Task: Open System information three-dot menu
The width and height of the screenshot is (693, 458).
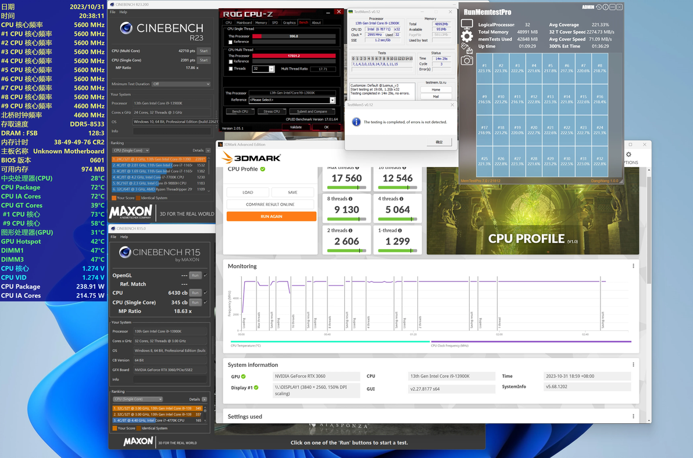Action: pyautogui.click(x=633, y=365)
